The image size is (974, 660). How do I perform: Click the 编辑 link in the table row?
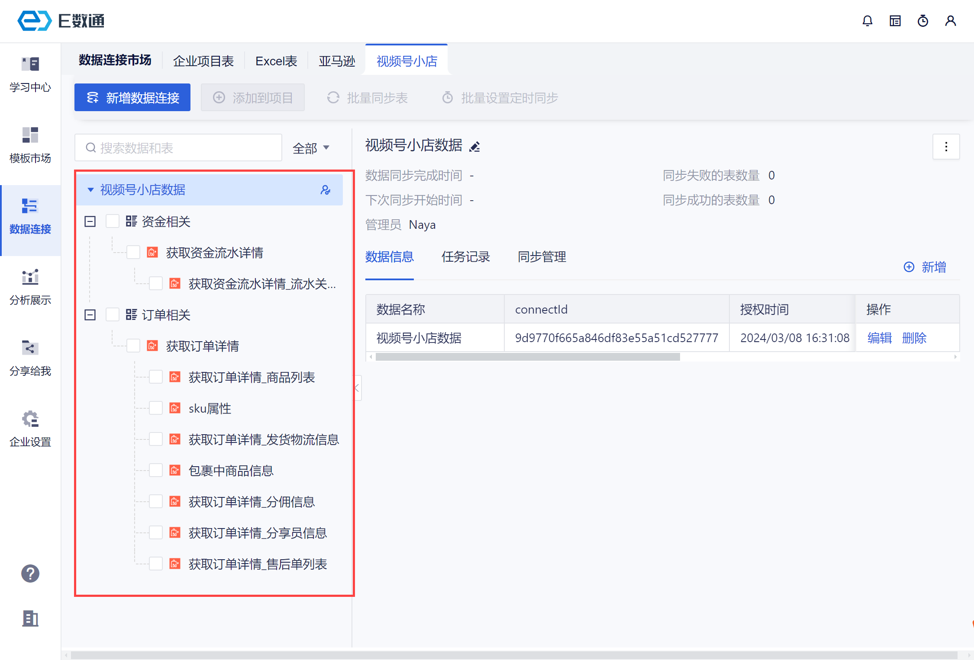coord(879,338)
